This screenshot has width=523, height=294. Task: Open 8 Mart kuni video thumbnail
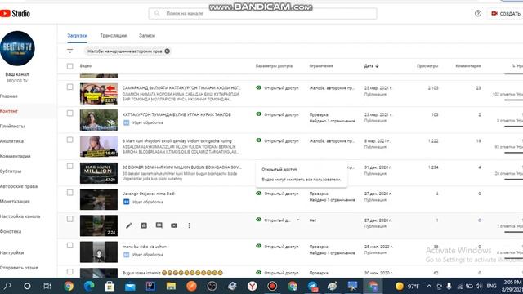99,146
